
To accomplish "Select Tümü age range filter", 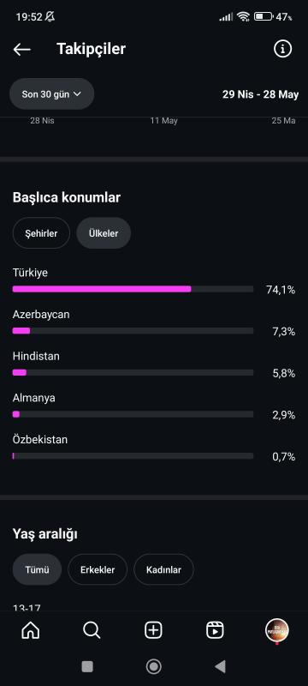I will [37, 569].
